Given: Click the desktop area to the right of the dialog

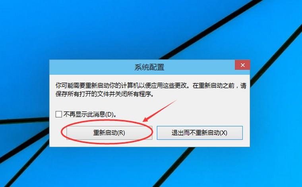Looking at the screenshot, I should pyautogui.click(x=276, y=103).
